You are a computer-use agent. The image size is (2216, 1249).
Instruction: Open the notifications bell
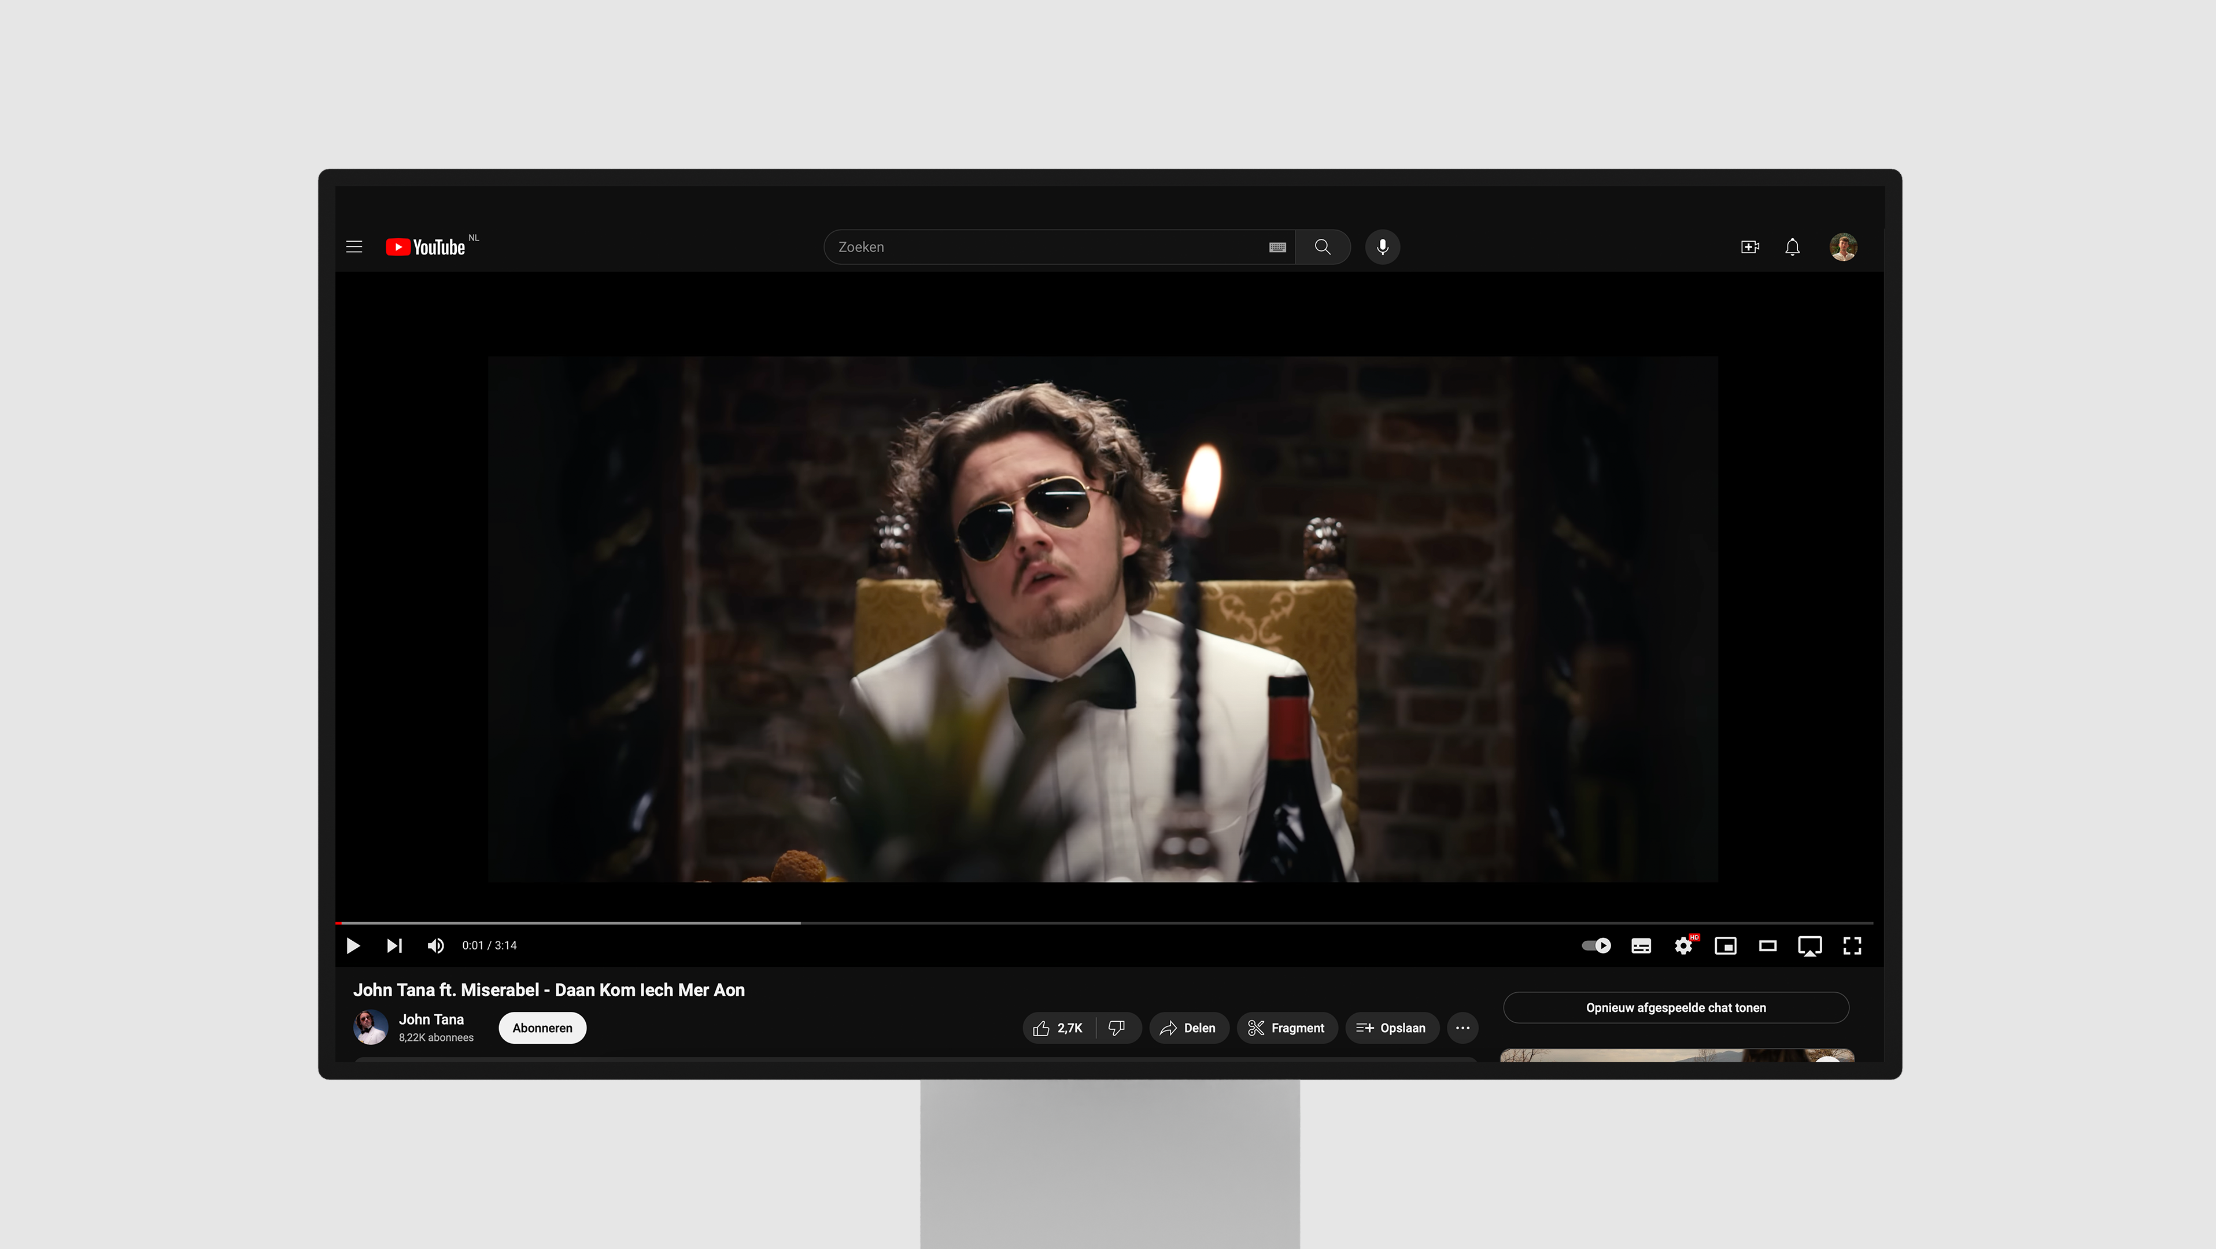pos(1792,247)
